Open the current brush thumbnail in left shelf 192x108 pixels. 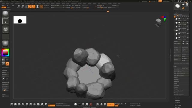[x=5, y=13]
